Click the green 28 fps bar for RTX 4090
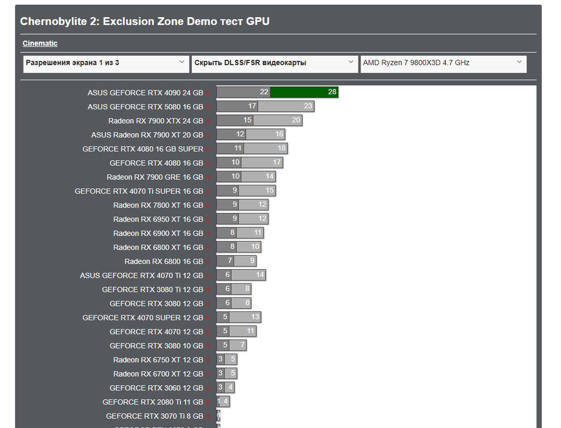The width and height of the screenshot is (561, 428). click(304, 92)
